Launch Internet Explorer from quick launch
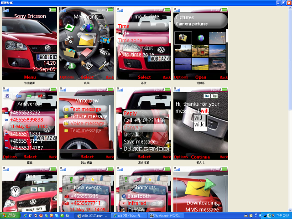This screenshot has height=219, width=292. click(x=25, y=216)
